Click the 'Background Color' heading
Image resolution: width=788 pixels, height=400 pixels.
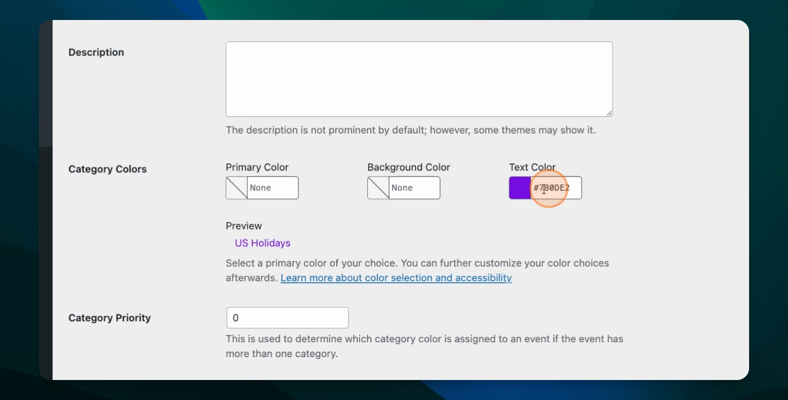tap(408, 167)
